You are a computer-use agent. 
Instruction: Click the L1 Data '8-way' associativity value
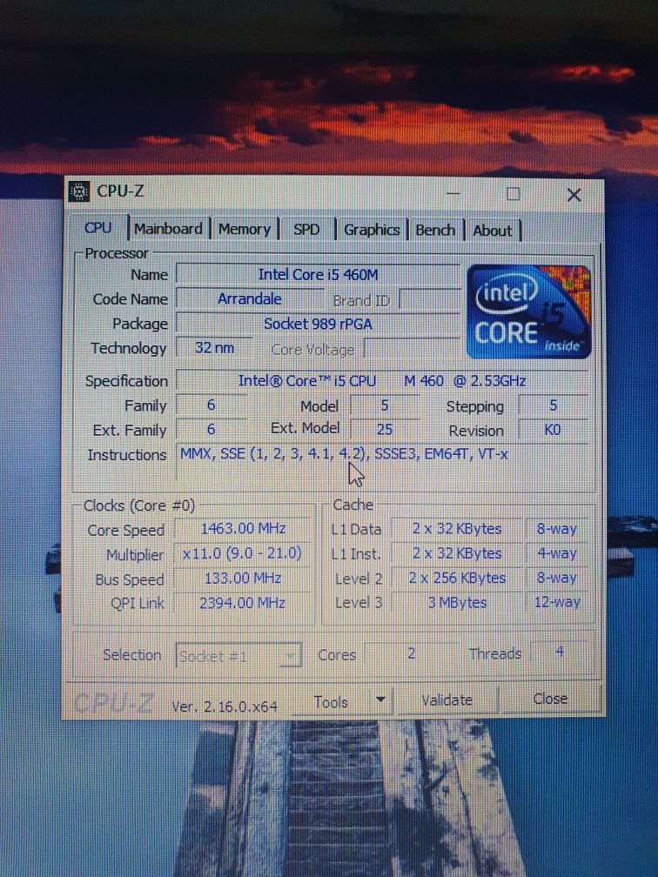[557, 529]
